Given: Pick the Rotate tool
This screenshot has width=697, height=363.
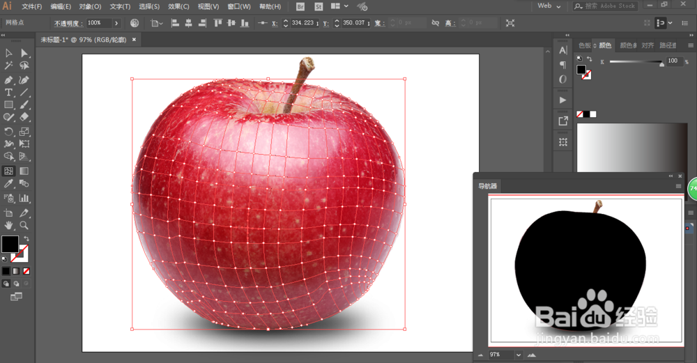Looking at the screenshot, I should click(8, 132).
